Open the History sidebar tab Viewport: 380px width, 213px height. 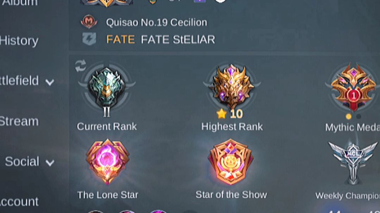(x=19, y=41)
